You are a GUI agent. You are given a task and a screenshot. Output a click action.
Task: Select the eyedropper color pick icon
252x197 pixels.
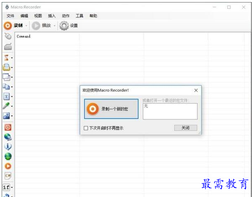pos(6,106)
